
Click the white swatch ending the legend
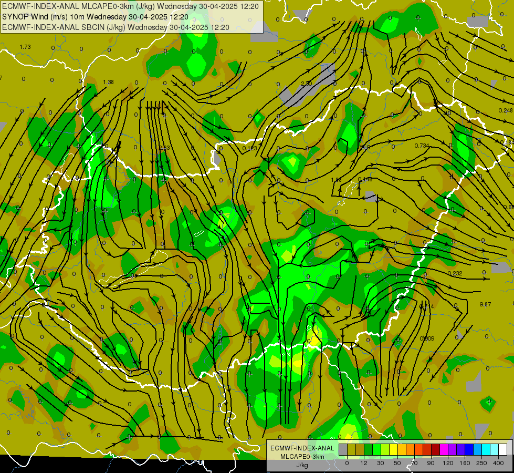503,449
